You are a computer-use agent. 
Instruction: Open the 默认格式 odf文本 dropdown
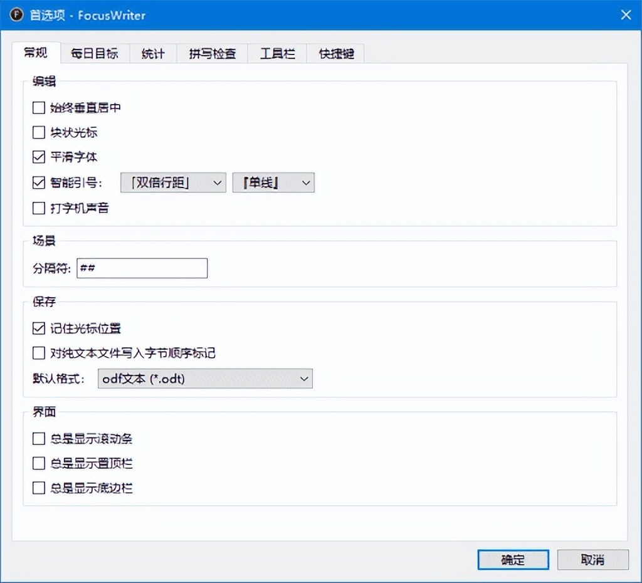205,379
